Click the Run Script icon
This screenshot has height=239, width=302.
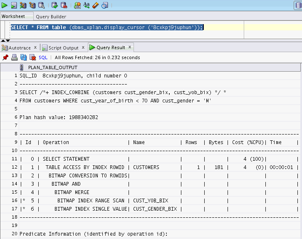coord(14,5)
